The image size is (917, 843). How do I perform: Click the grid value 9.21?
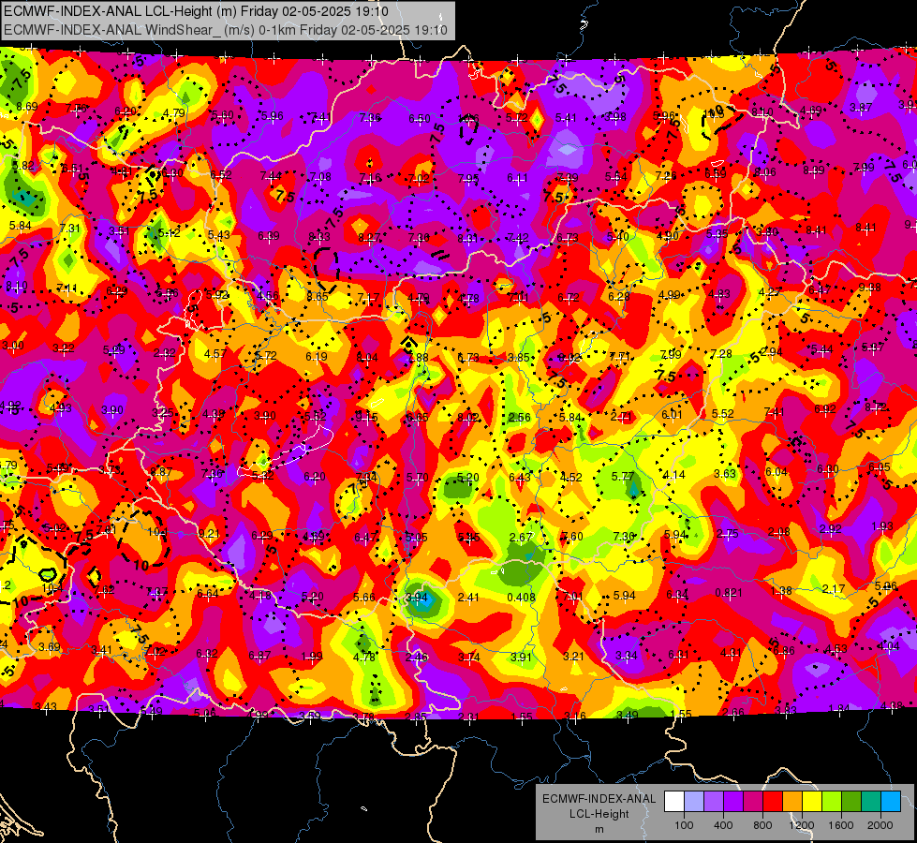point(210,534)
